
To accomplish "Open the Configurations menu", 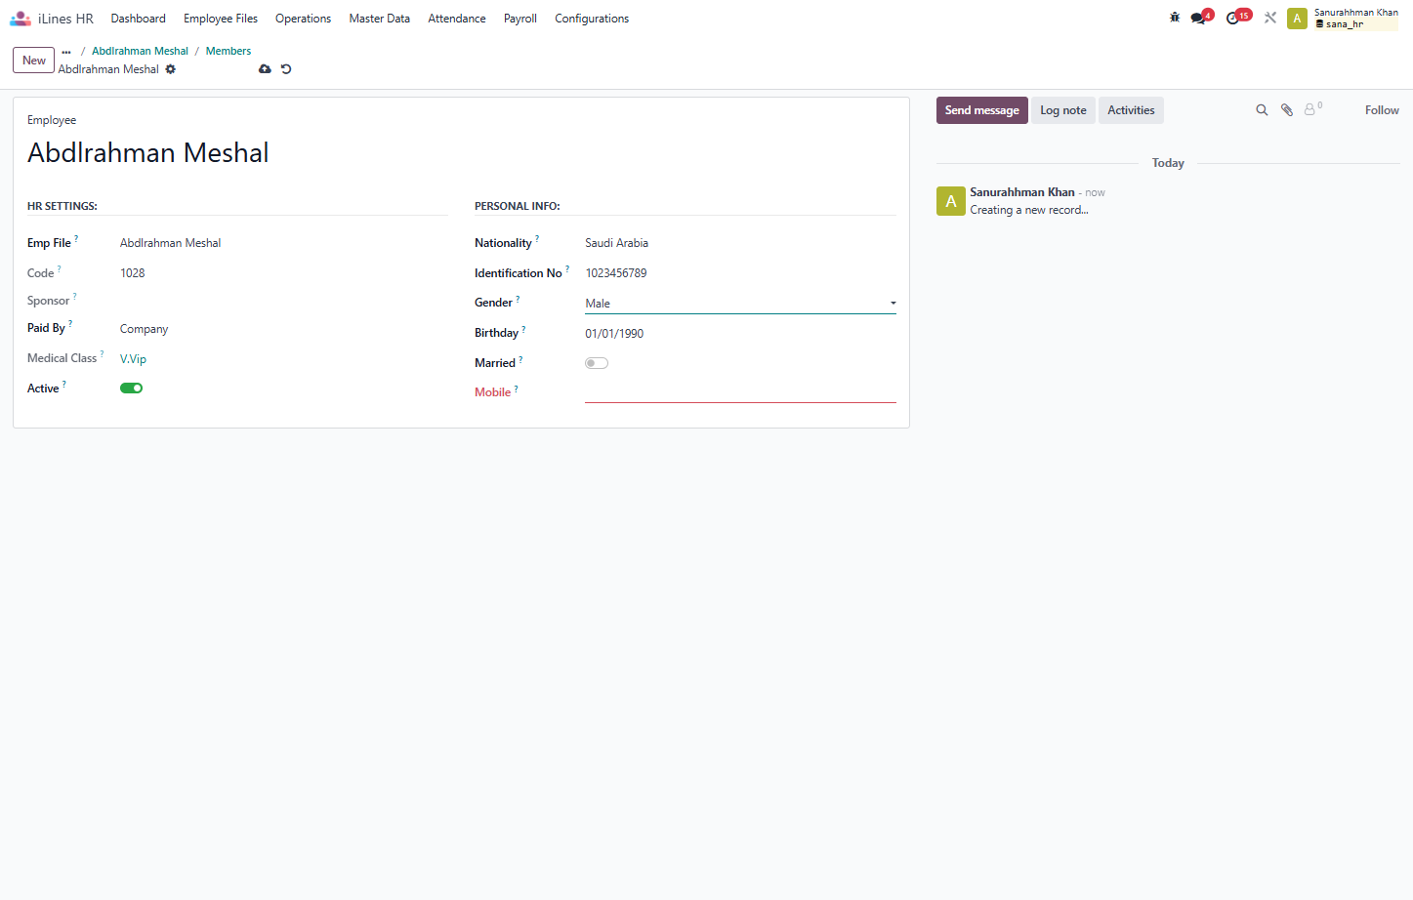I will (592, 19).
